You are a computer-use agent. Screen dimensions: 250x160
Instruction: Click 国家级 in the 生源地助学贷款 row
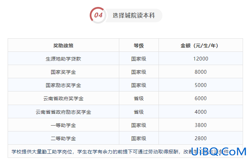pyautogui.click(x=139, y=59)
